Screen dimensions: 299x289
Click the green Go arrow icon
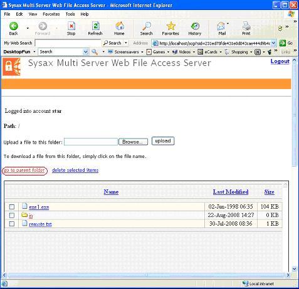coord(282,43)
